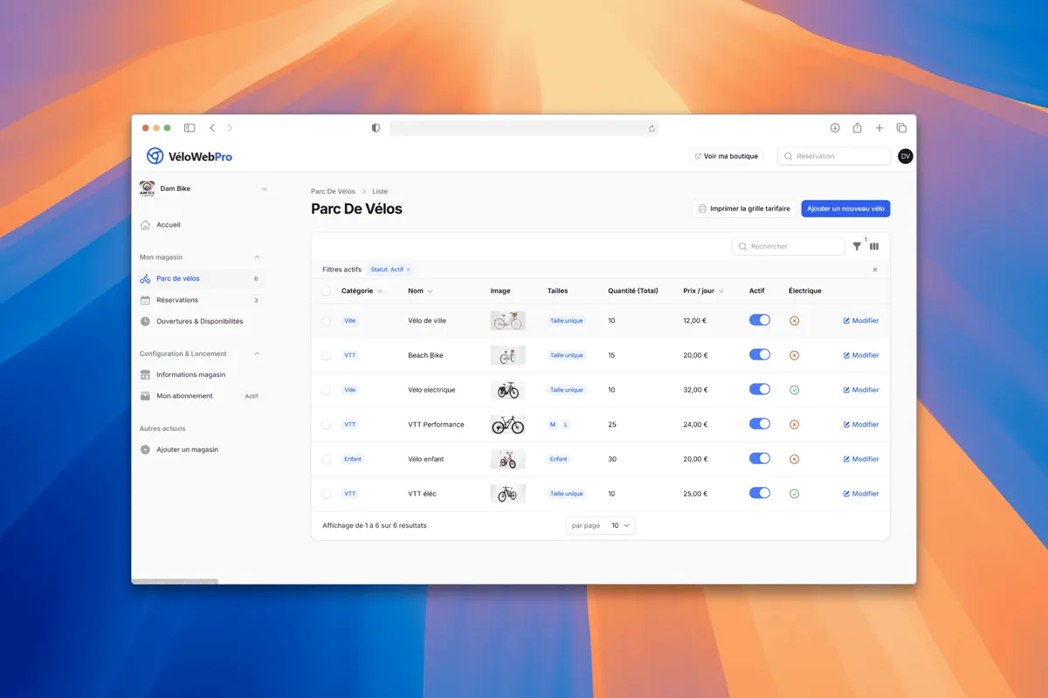
Task: Click the clock icon for Ouvertures & Disponibilités
Action: [147, 322]
